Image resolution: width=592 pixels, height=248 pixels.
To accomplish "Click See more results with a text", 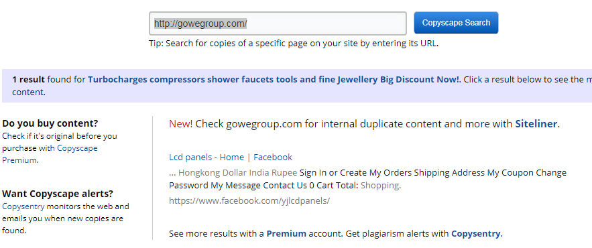I will (217, 234).
